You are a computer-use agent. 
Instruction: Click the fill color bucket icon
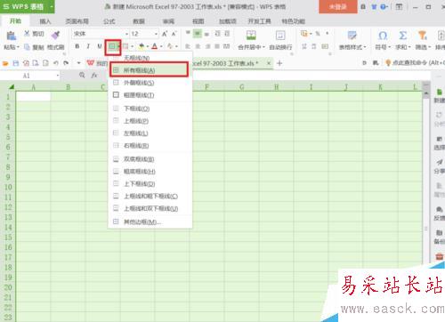[142, 46]
